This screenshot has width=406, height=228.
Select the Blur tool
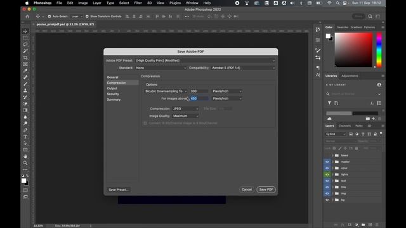pyautogui.click(x=25, y=117)
